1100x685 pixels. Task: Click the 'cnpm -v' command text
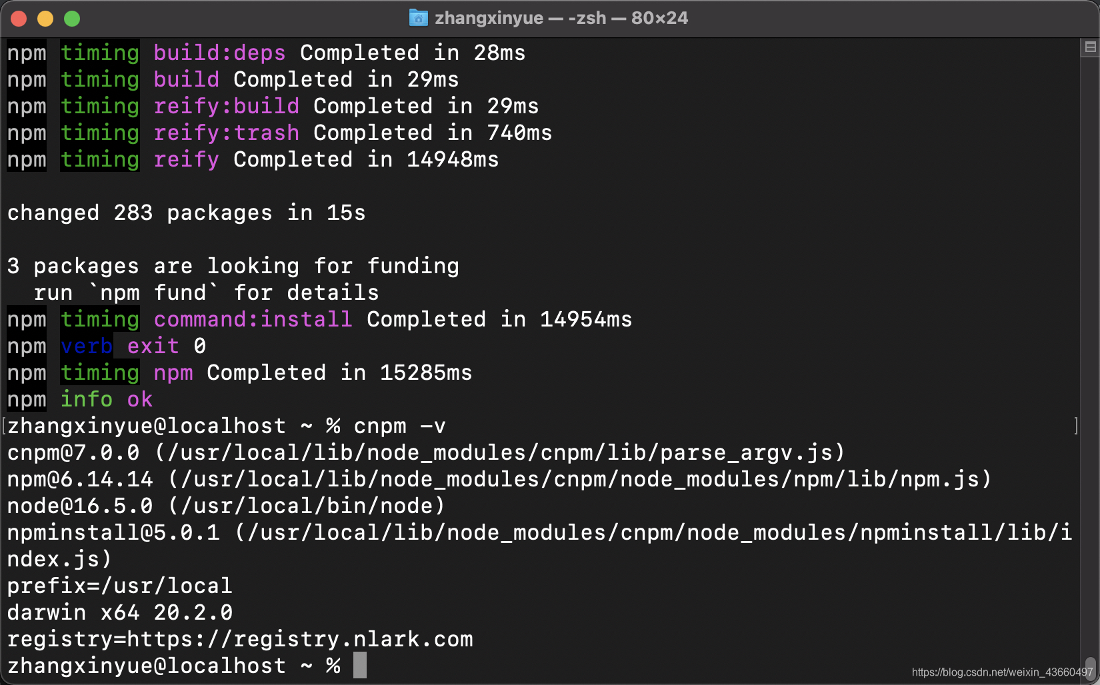click(x=400, y=426)
